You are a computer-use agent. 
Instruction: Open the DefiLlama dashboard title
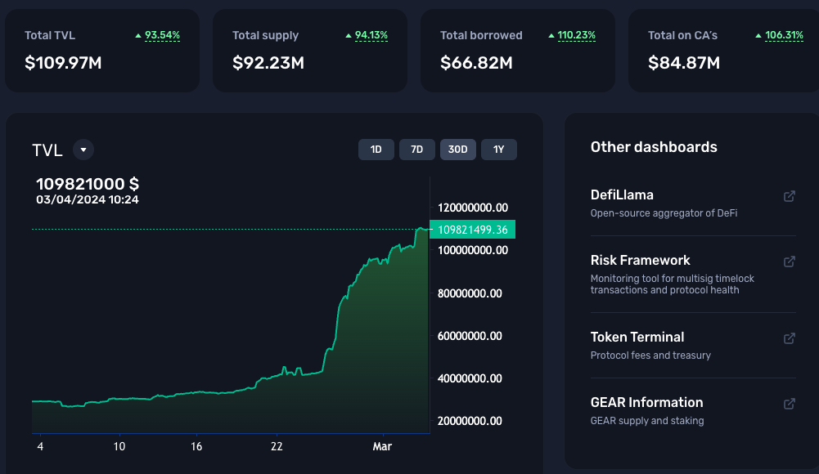point(622,195)
